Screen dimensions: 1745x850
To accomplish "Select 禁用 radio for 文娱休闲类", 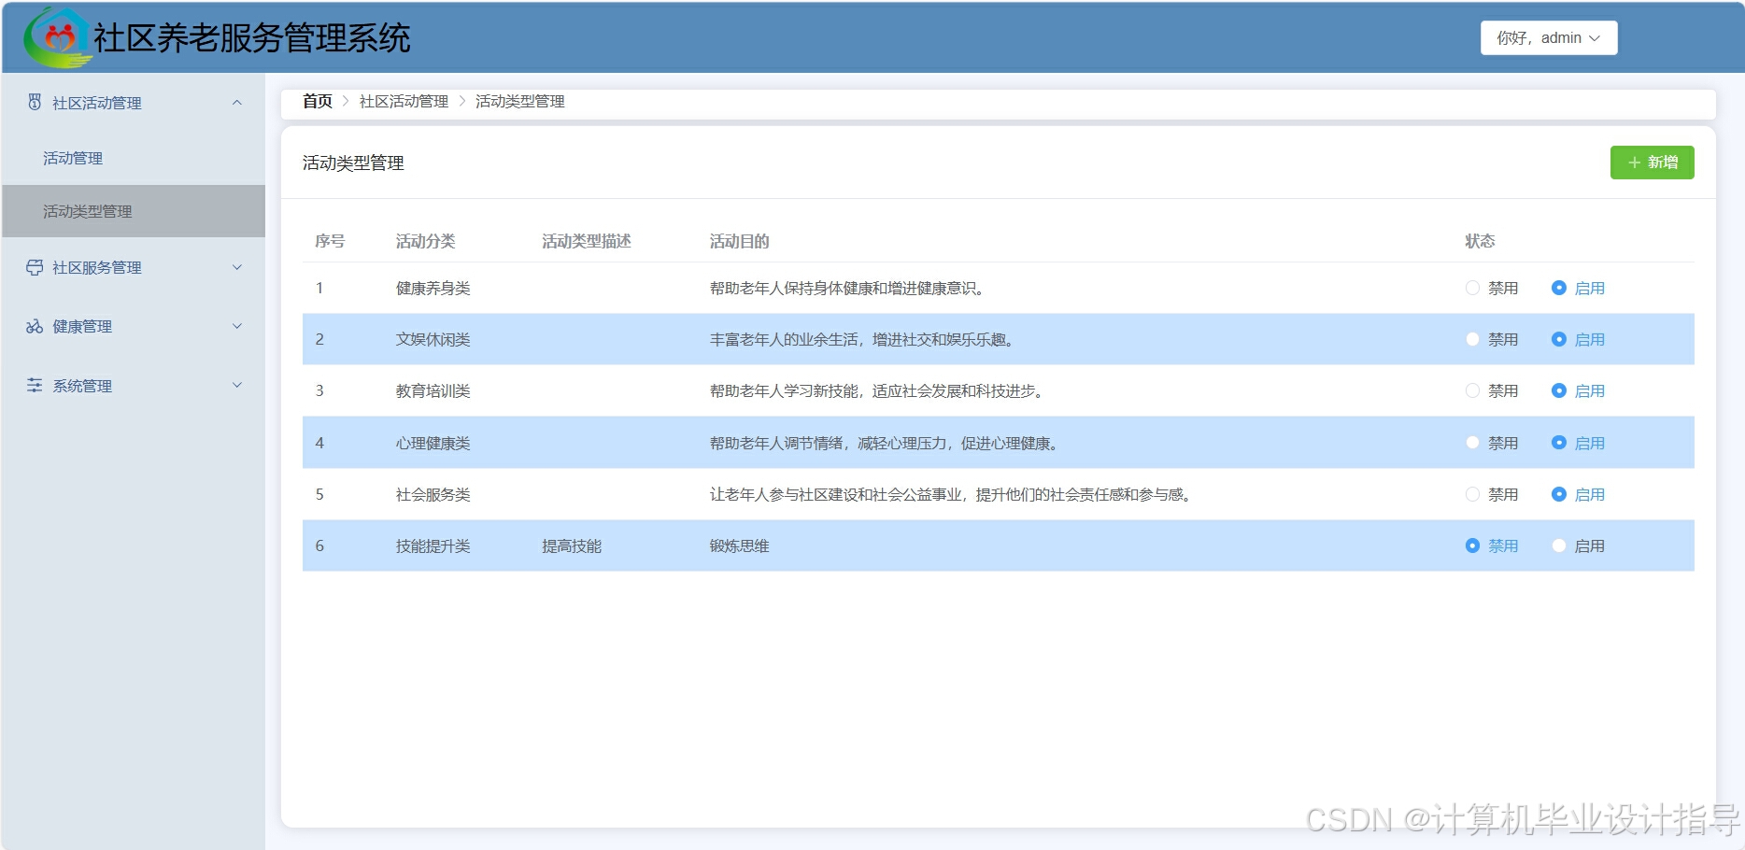I will tap(1472, 339).
